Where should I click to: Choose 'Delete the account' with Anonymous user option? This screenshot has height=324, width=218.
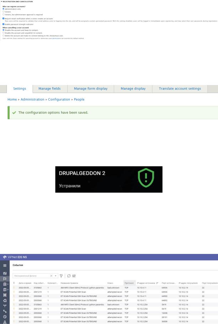[3, 36]
